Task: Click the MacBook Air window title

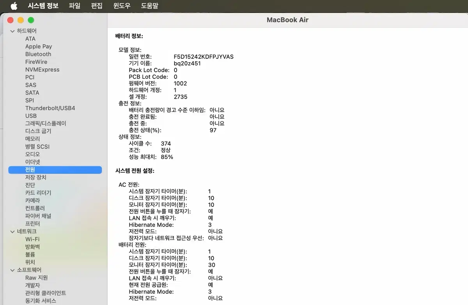Action: pos(287,20)
